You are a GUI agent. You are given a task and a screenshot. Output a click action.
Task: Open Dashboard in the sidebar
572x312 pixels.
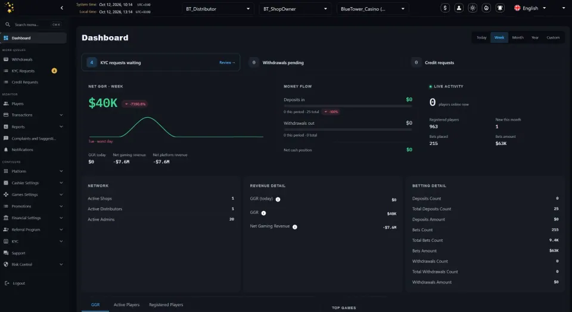click(x=33, y=38)
